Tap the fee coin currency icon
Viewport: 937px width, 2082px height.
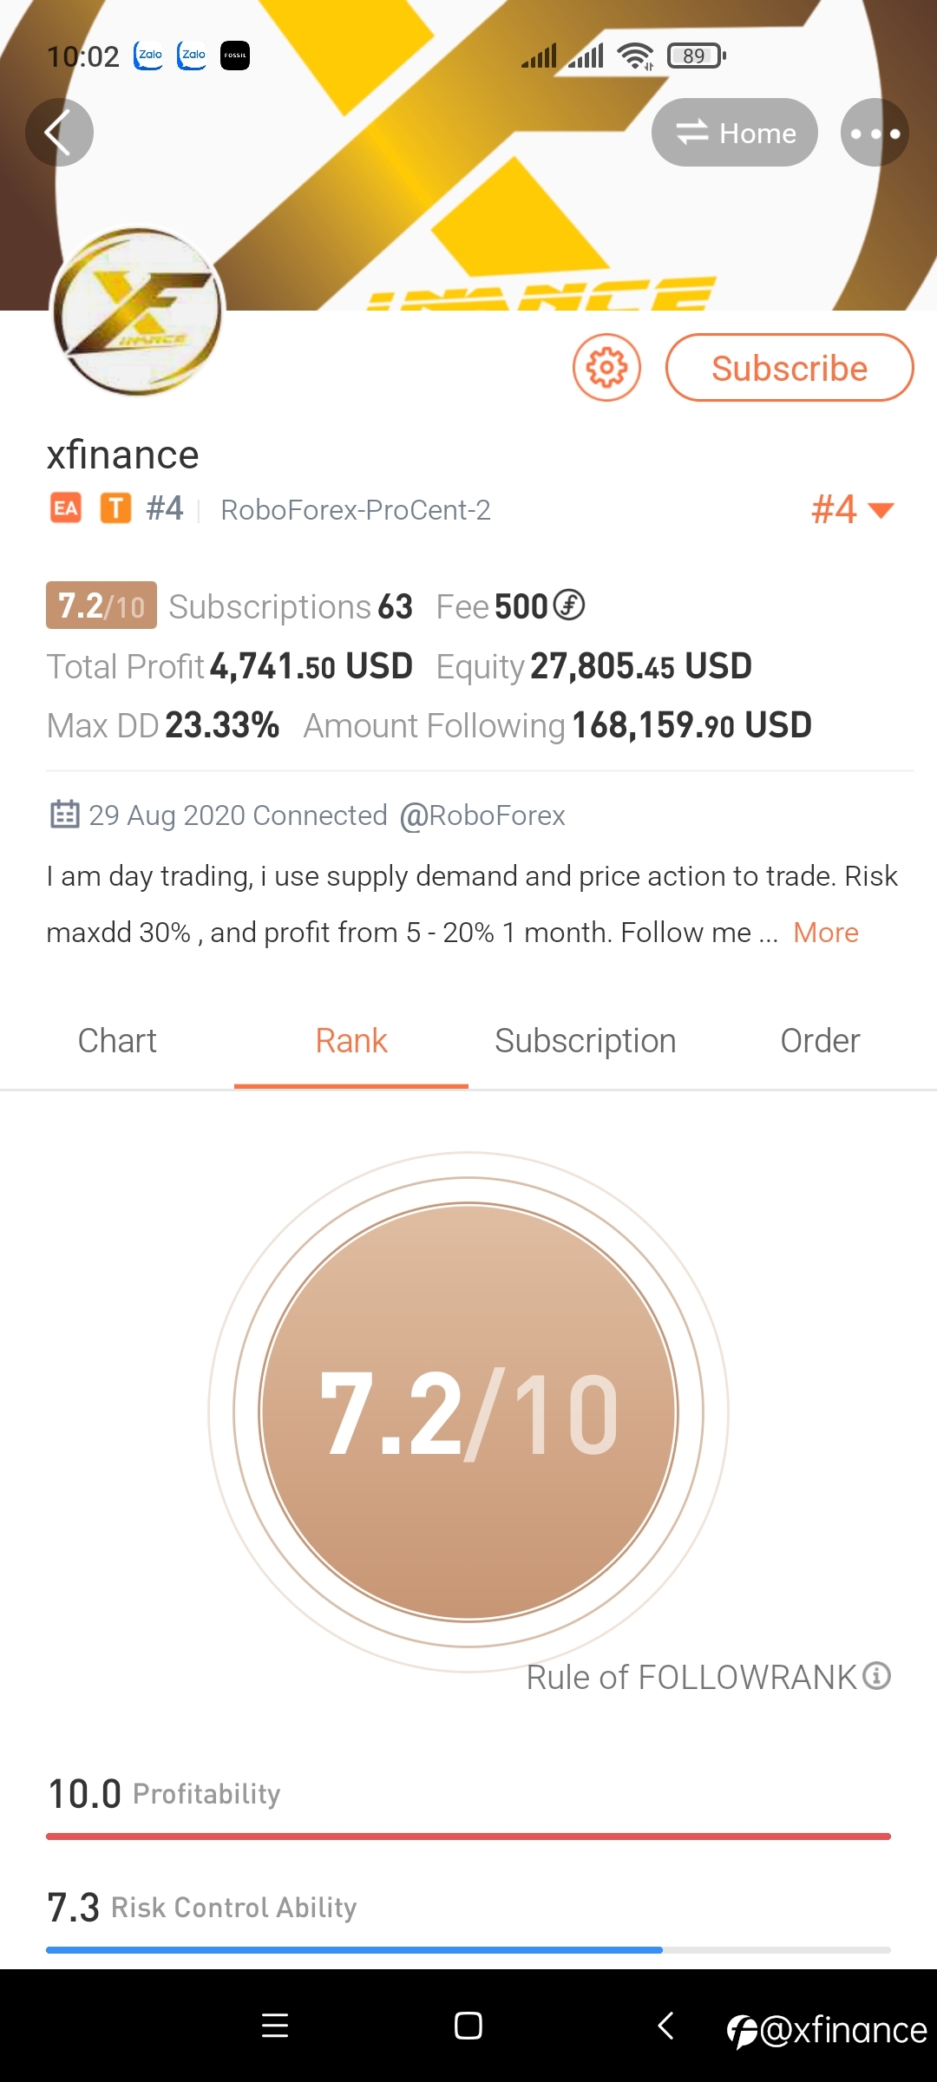(x=569, y=605)
